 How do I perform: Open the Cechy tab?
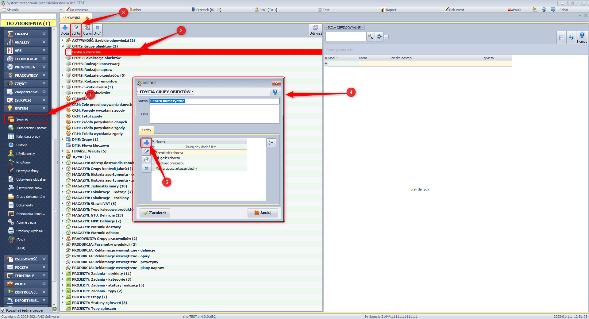tap(146, 130)
